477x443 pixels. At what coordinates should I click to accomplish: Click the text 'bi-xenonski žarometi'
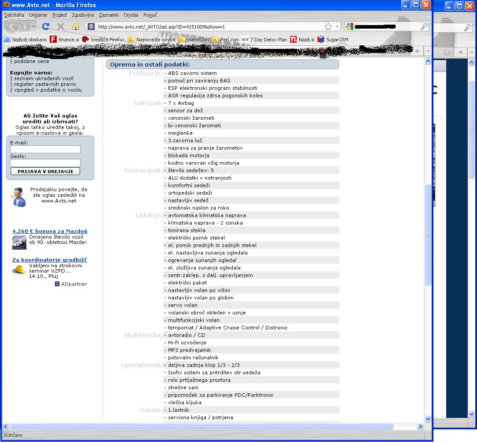coord(194,126)
